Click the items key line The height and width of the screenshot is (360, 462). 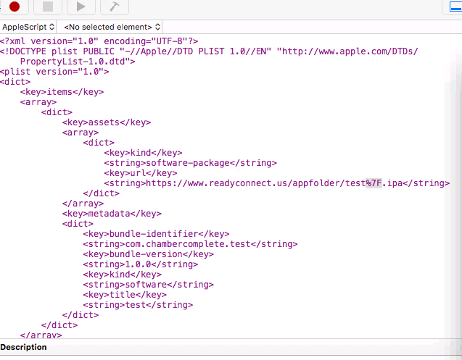point(62,92)
